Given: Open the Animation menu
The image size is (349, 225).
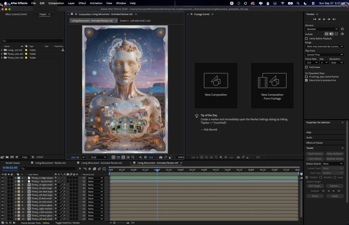Looking at the screenshot, I should click(96, 3).
